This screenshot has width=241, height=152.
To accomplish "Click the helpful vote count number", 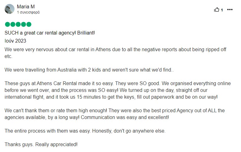I will coord(222,10).
